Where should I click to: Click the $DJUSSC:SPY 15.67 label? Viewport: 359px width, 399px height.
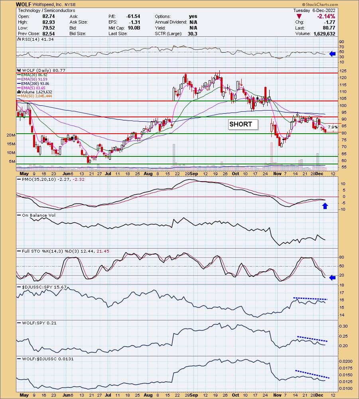pos(44,287)
